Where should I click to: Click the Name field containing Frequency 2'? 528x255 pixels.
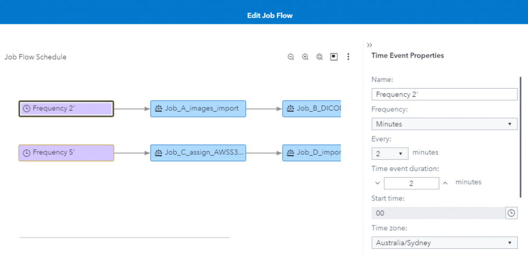444,95
